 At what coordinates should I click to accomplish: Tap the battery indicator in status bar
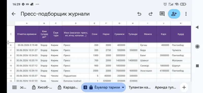pos(183,4)
